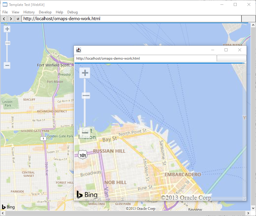Open the Help menu
The image size is (256, 216).
click(x=59, y=12)
